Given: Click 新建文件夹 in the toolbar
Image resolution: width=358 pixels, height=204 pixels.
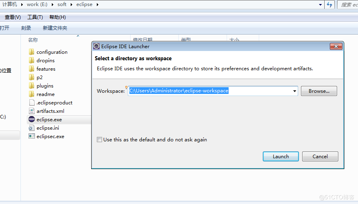Looking at the screenshot, I should click(55, 28).
